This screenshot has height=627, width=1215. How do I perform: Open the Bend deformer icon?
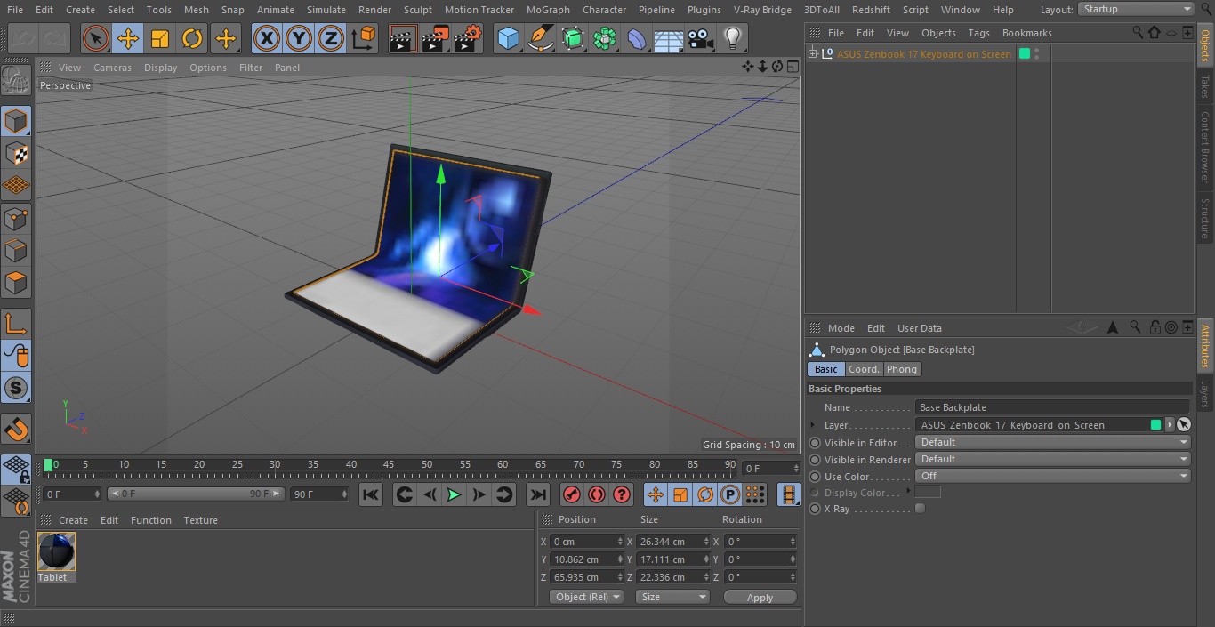coord(637,38)
